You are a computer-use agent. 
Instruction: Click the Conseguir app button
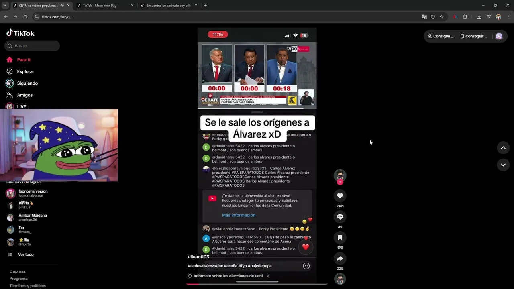pyautogui.click(x=474, y=36)
